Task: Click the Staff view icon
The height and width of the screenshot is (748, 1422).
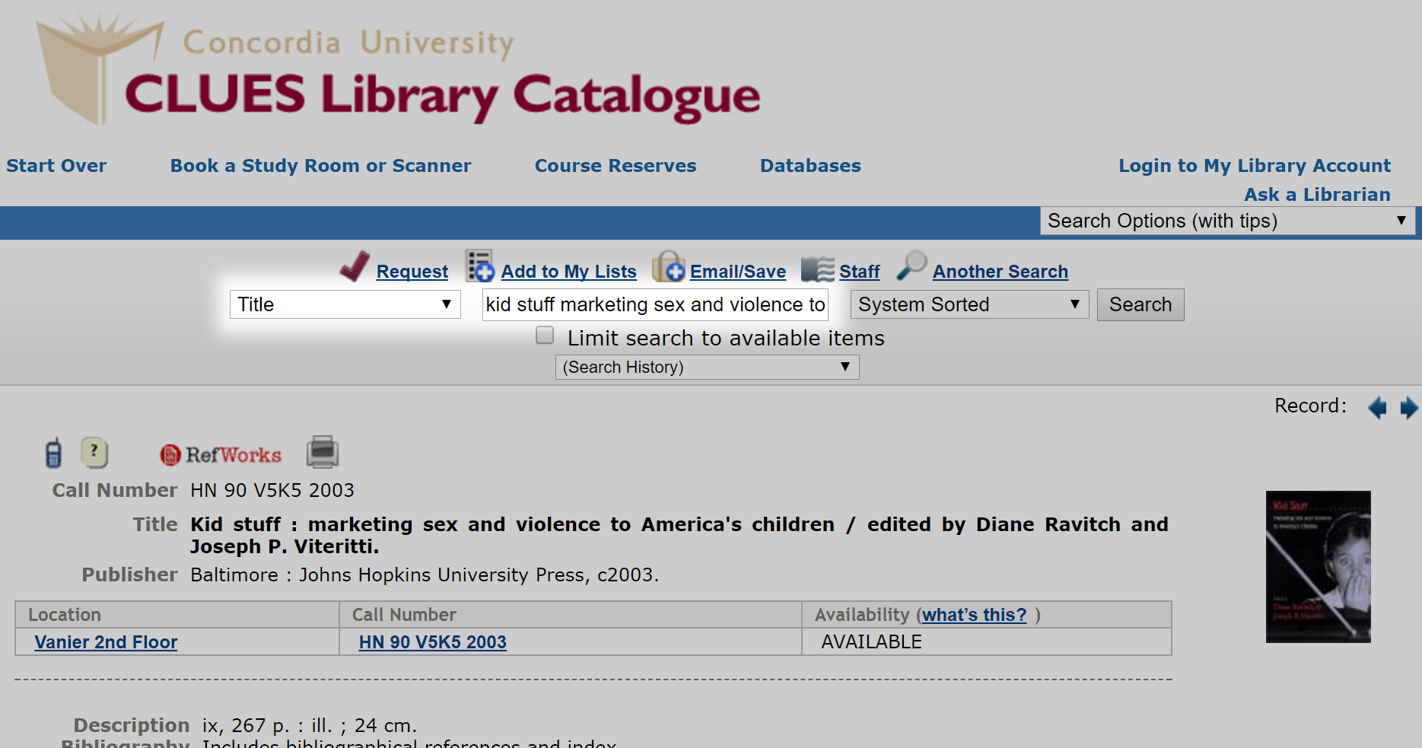Action: tap(818, 269)
